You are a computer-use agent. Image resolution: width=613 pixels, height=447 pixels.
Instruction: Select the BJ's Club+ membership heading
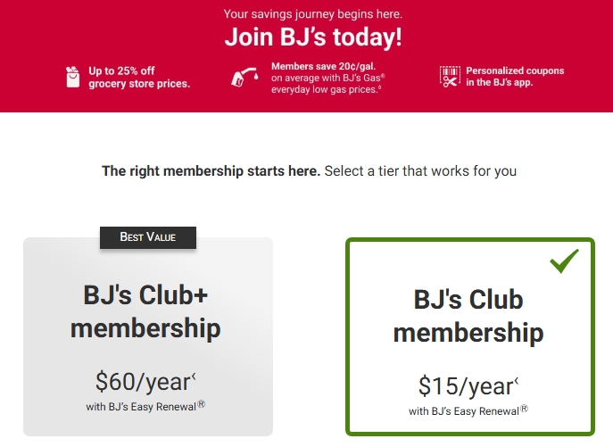point(145,311)
